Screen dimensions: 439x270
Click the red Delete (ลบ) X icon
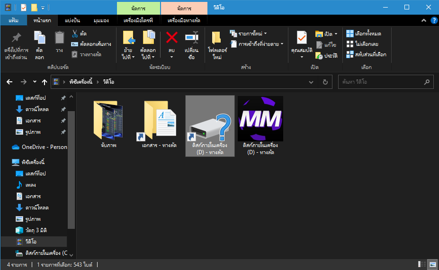(x=171, y=37)
